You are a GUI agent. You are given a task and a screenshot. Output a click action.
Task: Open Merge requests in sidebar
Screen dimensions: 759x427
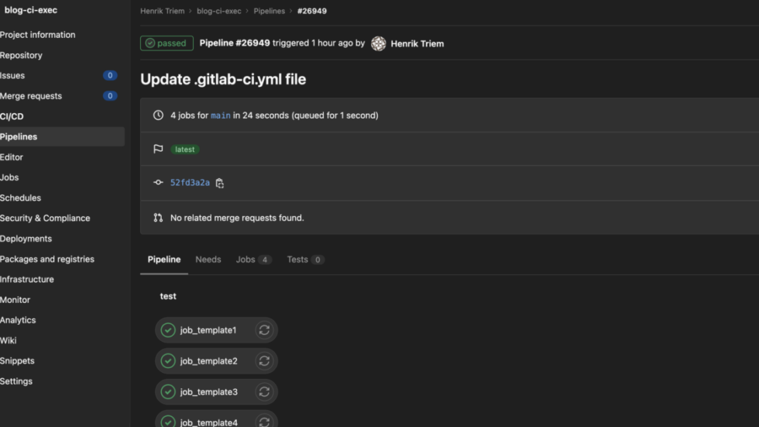coord(31,96)
